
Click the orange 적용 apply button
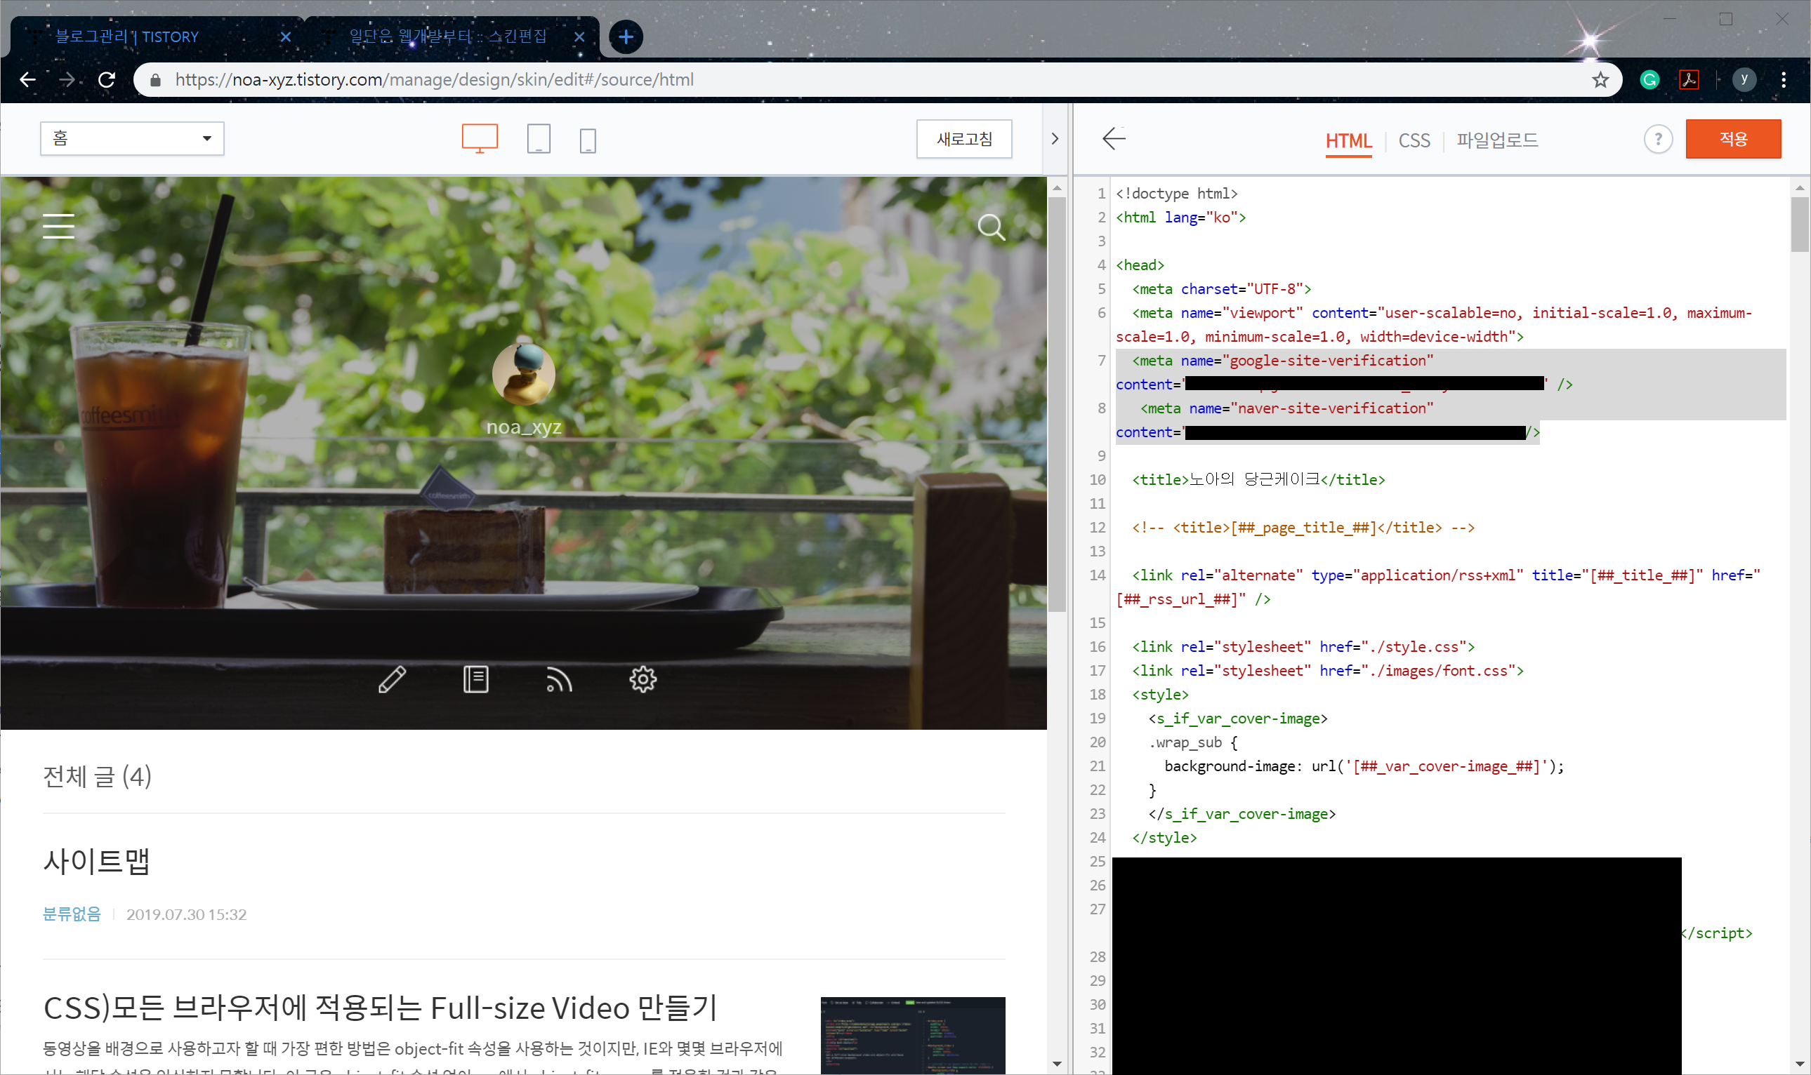1733,138
